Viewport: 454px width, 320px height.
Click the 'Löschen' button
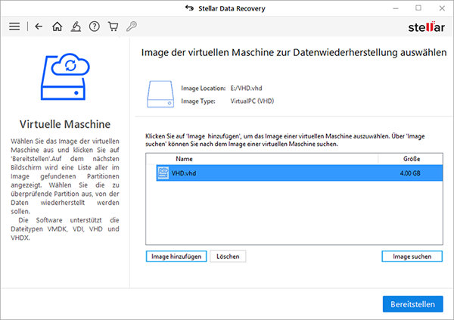(x=228, y=256)
